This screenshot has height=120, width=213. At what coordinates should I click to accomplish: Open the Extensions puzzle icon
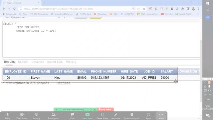(183, 9)
